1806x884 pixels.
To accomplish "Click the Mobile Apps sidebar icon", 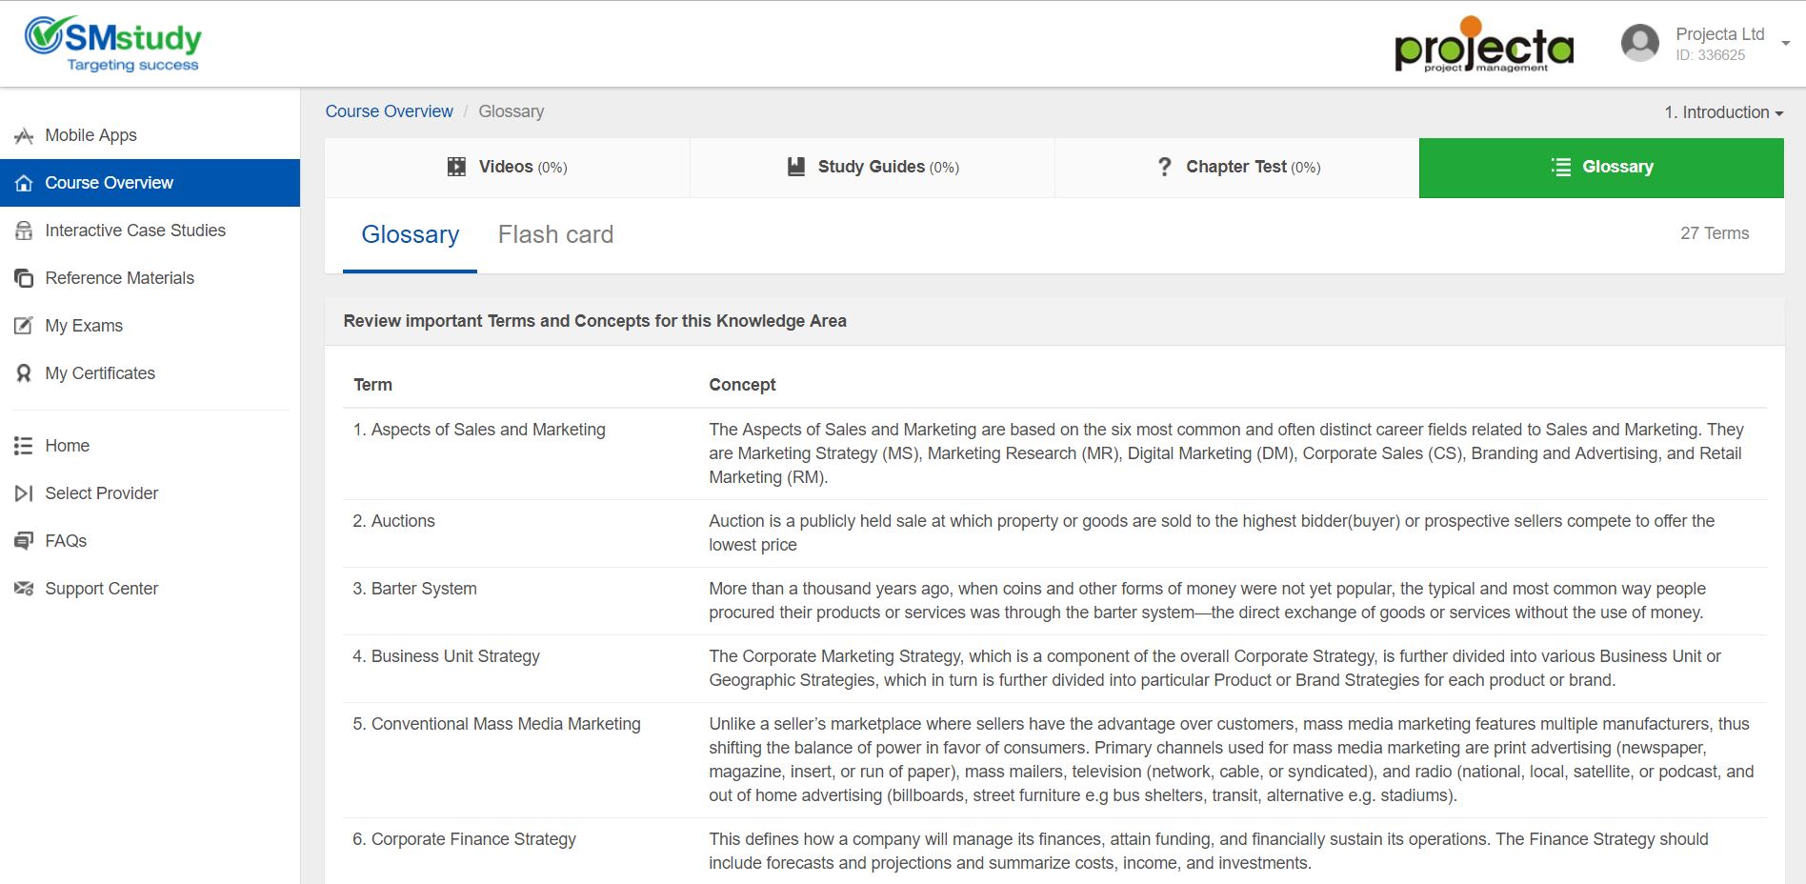I will pos(24,136).
